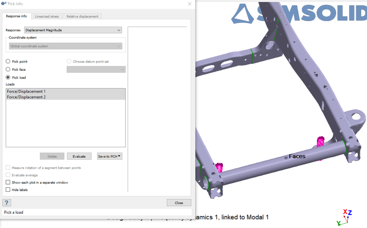Select the Pick point radio button
367x228 pixels.
8,61
